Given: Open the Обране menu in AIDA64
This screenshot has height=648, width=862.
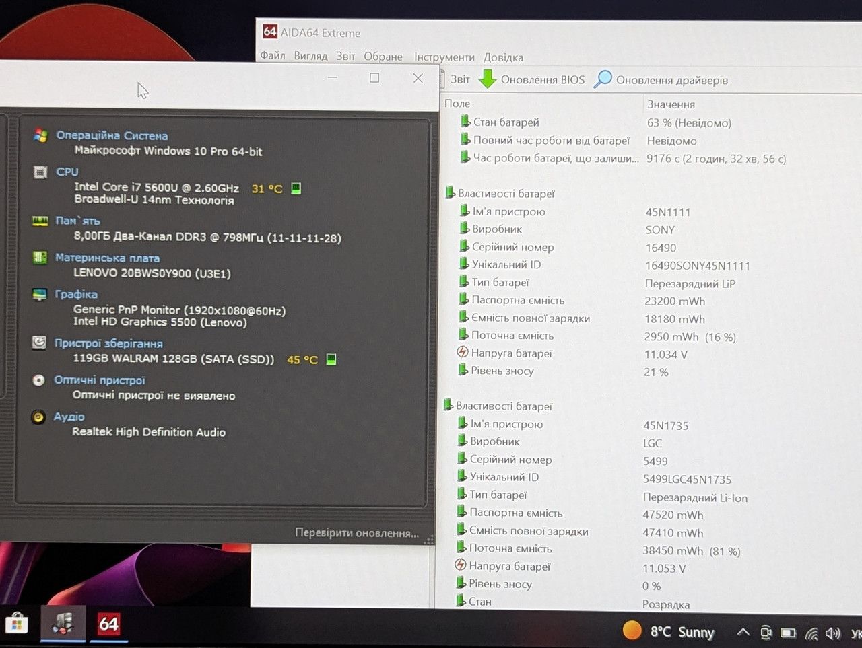Looking at the screenshot, I should coord(383,57).
